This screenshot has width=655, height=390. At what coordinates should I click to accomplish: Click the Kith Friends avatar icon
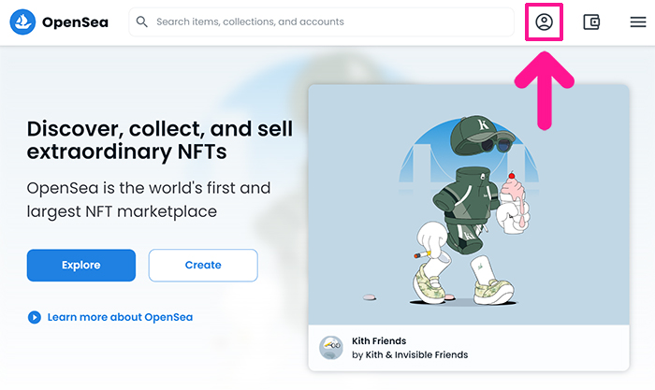coord(331,347)
